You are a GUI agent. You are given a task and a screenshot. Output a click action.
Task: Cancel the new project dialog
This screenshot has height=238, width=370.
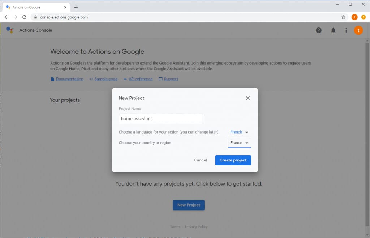click(200, 160)
